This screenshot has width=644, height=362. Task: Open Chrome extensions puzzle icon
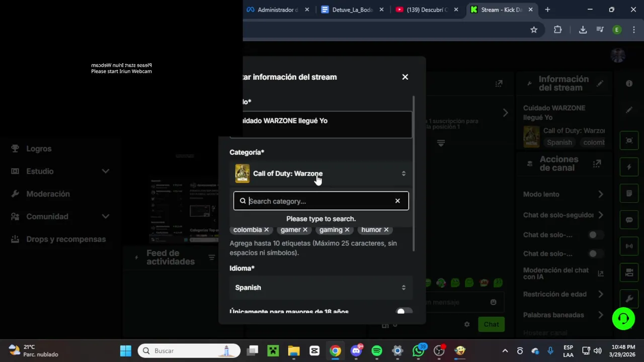(x=557, y=30)
